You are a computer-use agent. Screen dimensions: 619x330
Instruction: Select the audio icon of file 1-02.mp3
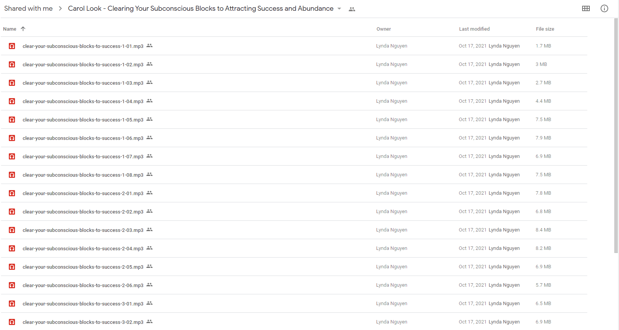pos(12,64)
